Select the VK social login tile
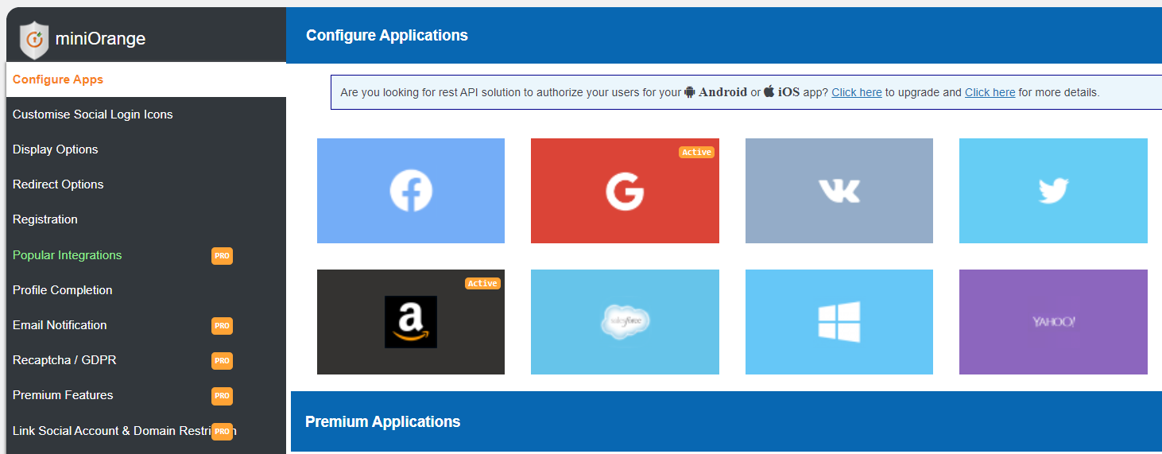This screenshot has height=454, width=1162. [x=839, y=191]
